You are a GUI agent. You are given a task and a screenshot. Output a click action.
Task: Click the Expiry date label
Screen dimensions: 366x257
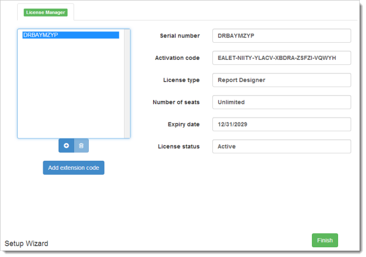tap(183, 124)
